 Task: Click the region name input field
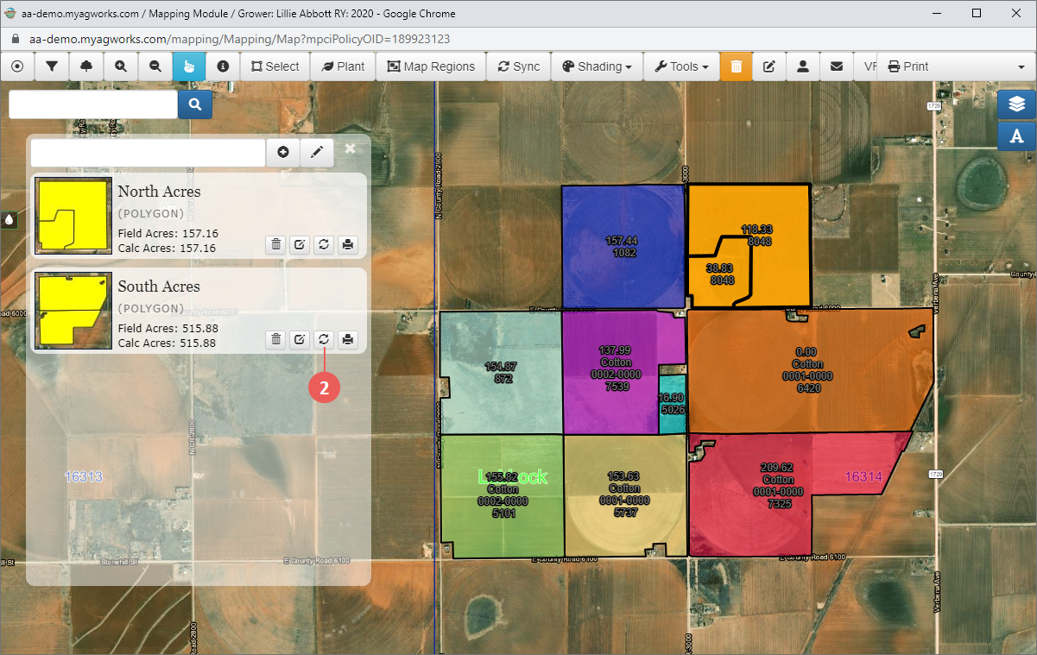[148, 152]
